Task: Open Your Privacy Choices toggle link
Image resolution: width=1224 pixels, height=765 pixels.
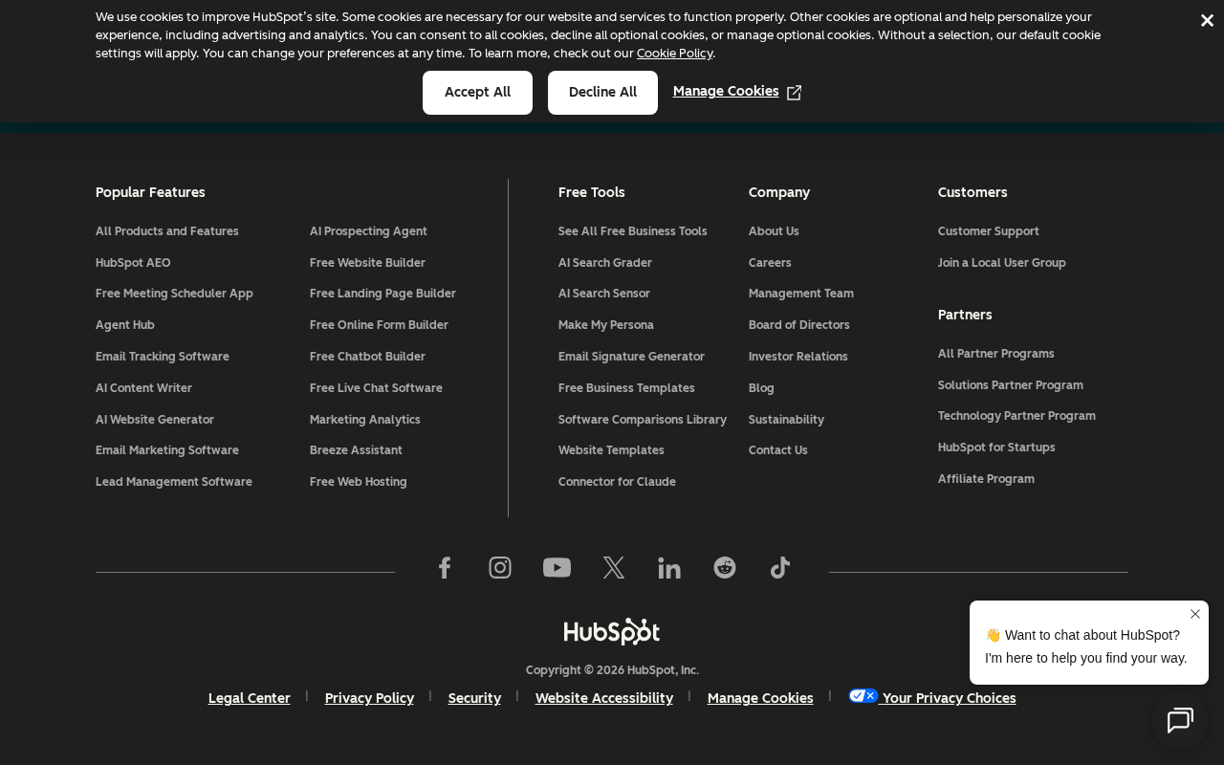Action: [932, 698]
